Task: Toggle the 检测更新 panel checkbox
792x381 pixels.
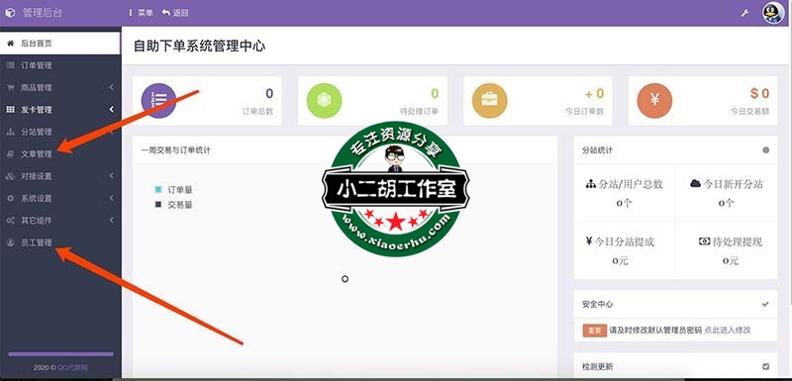Action: pyautogui.click(x=765, y=366)
